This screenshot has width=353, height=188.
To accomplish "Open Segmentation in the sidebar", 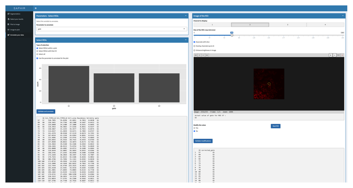I will coord(15,14).
